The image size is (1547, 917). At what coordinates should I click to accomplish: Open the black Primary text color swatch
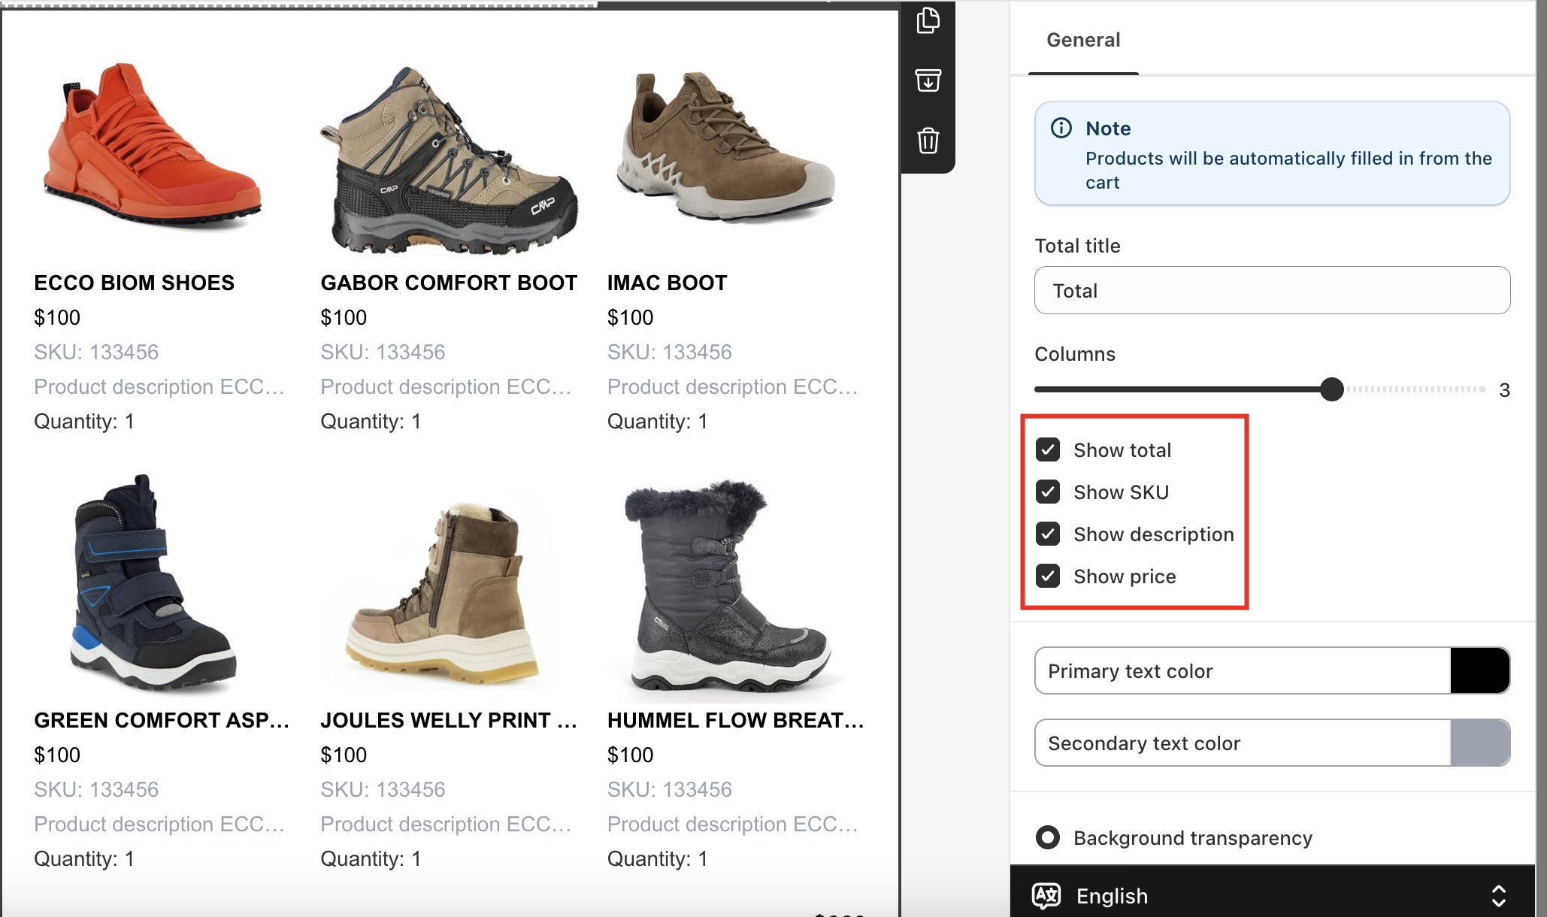[1479, 670]
